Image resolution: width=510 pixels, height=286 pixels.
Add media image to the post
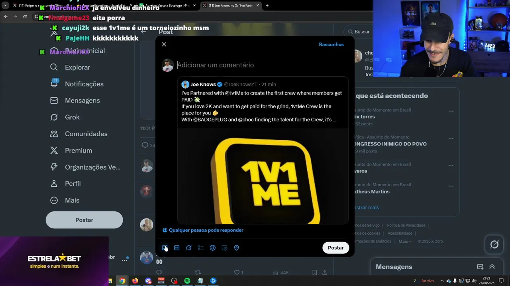click(165, 248)
